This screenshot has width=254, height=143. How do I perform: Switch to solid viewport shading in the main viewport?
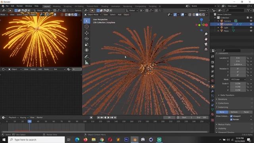[197, 15]
